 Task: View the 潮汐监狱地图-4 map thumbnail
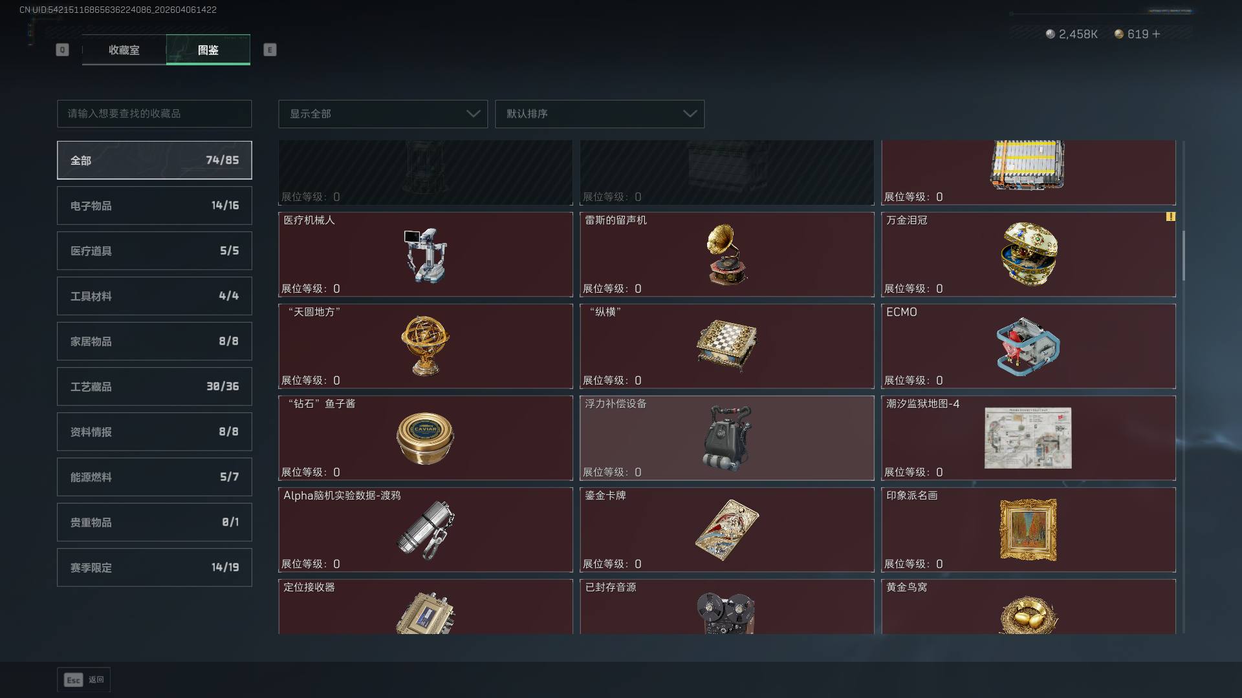[x=1028, y=438]
